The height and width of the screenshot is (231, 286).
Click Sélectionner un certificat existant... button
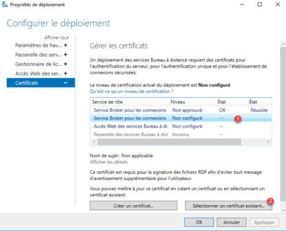(x=228, y=206)
